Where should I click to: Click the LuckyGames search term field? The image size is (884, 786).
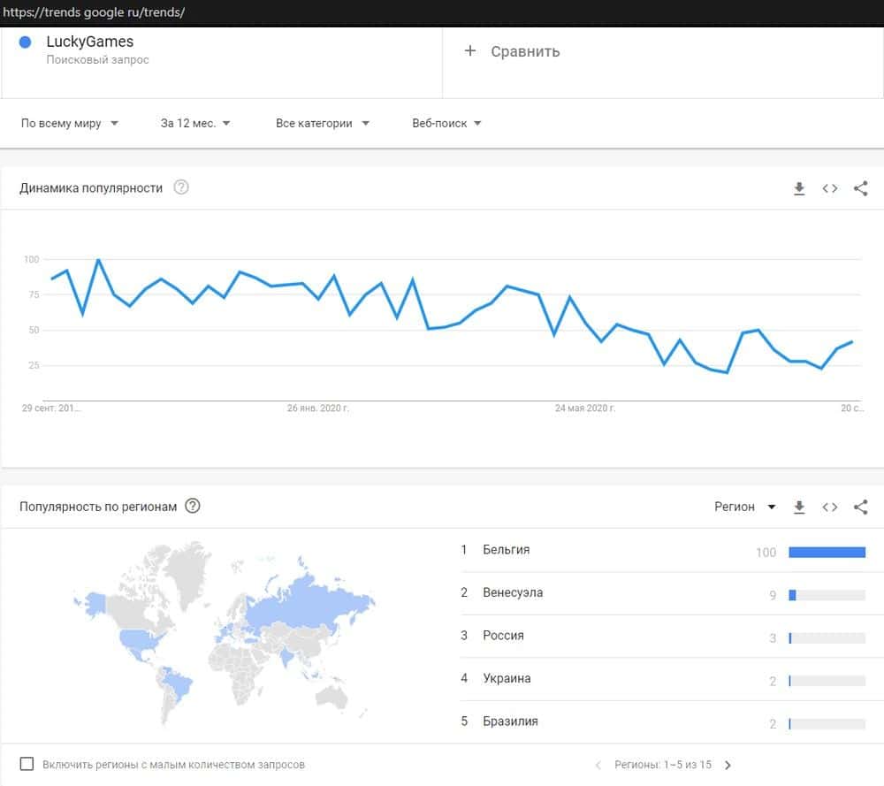90,42
